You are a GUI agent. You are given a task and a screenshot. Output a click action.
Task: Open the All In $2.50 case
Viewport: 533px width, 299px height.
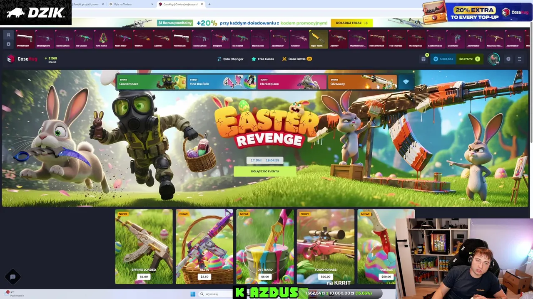pyautogui.click(x=204, y=247)
